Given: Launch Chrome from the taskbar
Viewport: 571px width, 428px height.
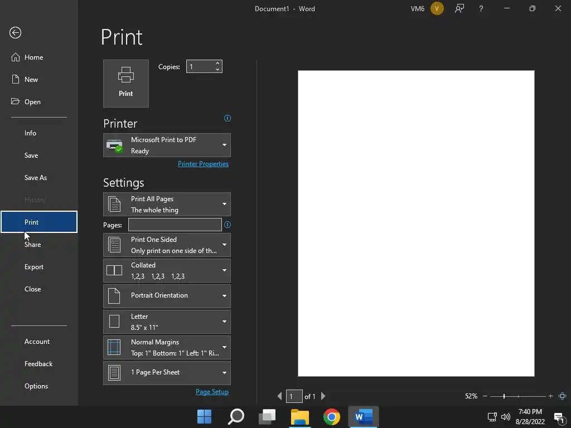Looking at the screenshot, I should point(332,417).
